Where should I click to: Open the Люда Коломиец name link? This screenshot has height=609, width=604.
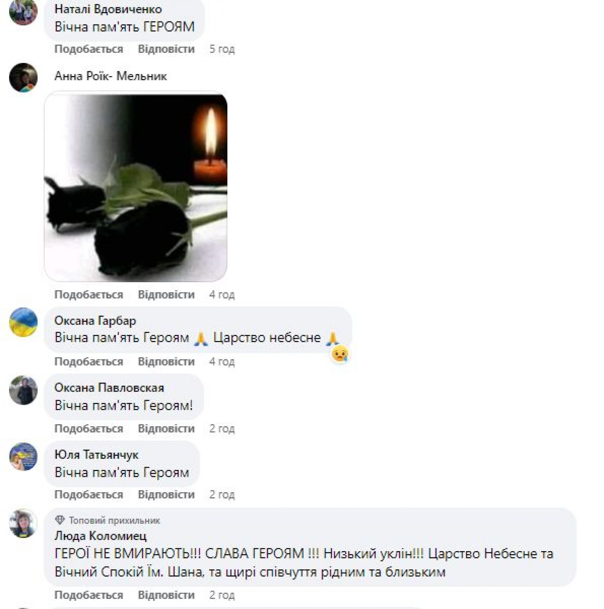tap(101, 536)
